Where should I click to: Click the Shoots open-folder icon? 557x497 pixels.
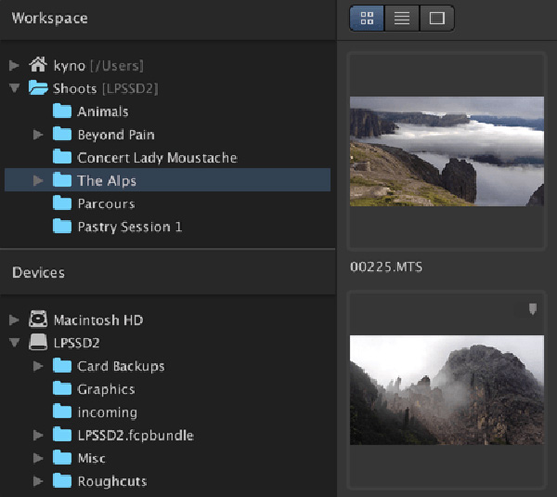click(x=38, y=88)
